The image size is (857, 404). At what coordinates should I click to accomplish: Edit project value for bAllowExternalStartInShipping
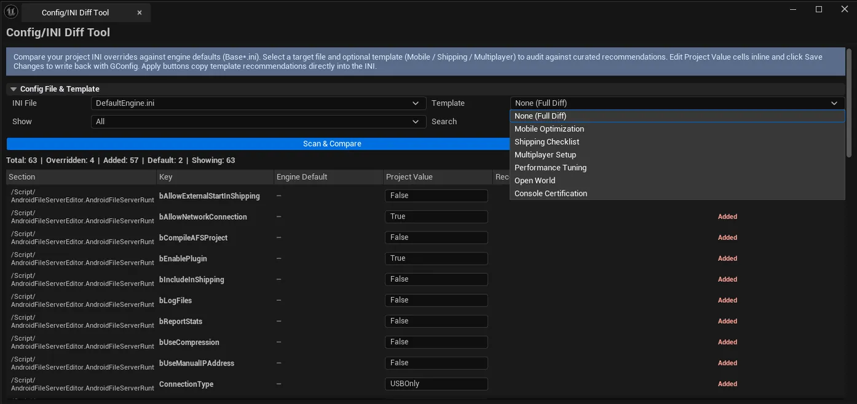coord(436,196)
